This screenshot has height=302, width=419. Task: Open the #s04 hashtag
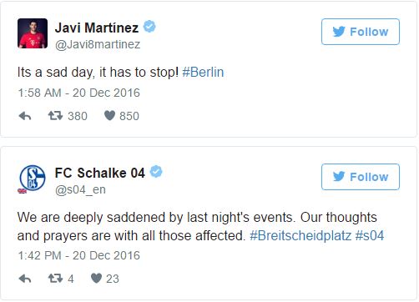coord(370,235)
